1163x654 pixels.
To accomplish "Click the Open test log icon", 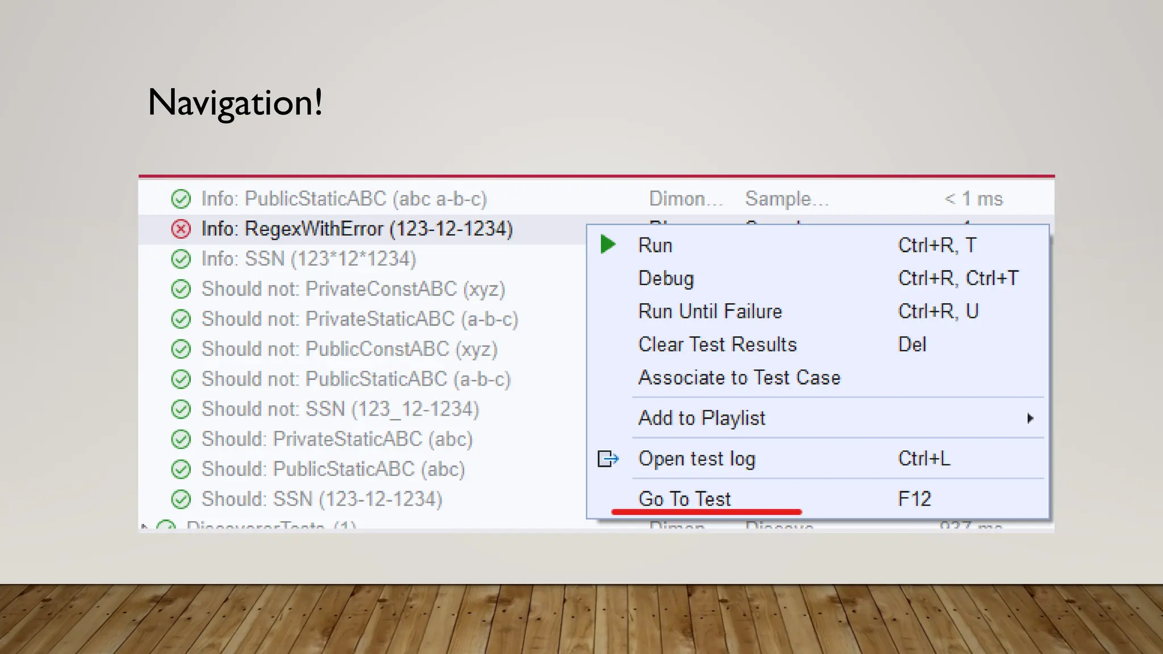I will [x=608, y=458].
